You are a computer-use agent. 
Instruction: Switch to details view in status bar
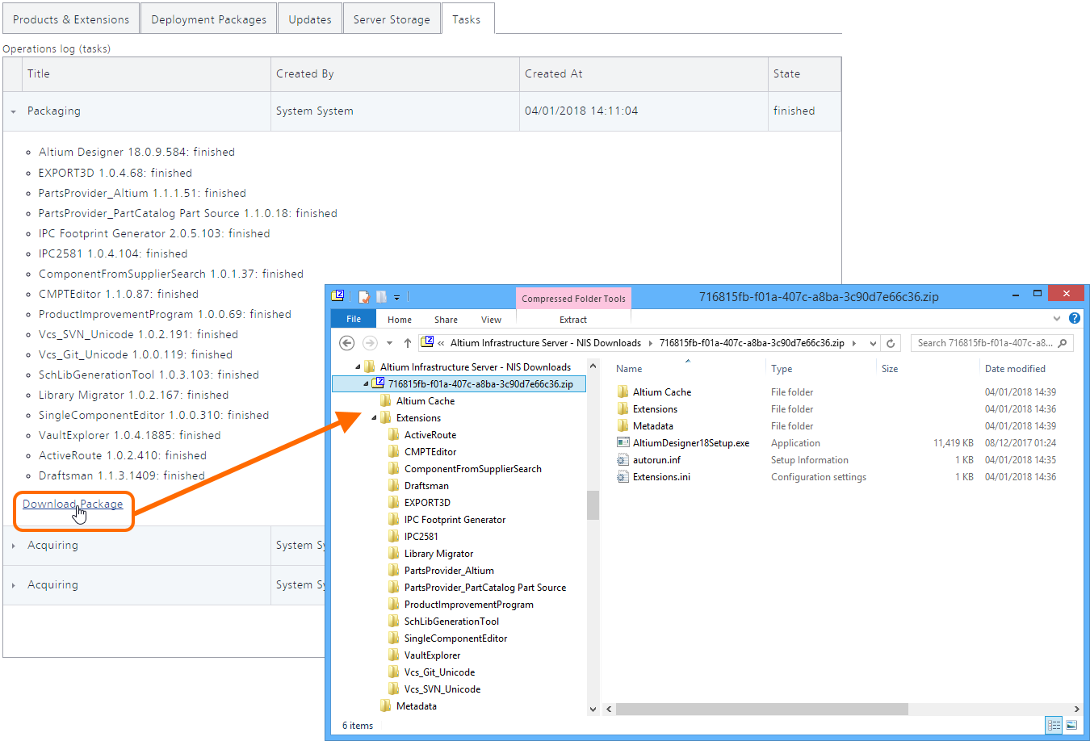tap(1054, 726)
